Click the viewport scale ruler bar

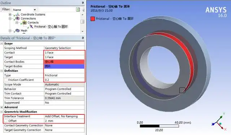(159, 126)
